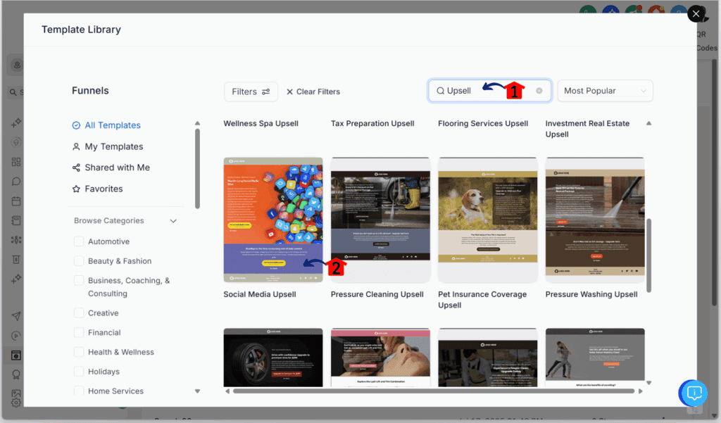Click the template grid scroll-up arrow
The width and height of the screenshot is (721, 423).
click(x=648, y=123)
